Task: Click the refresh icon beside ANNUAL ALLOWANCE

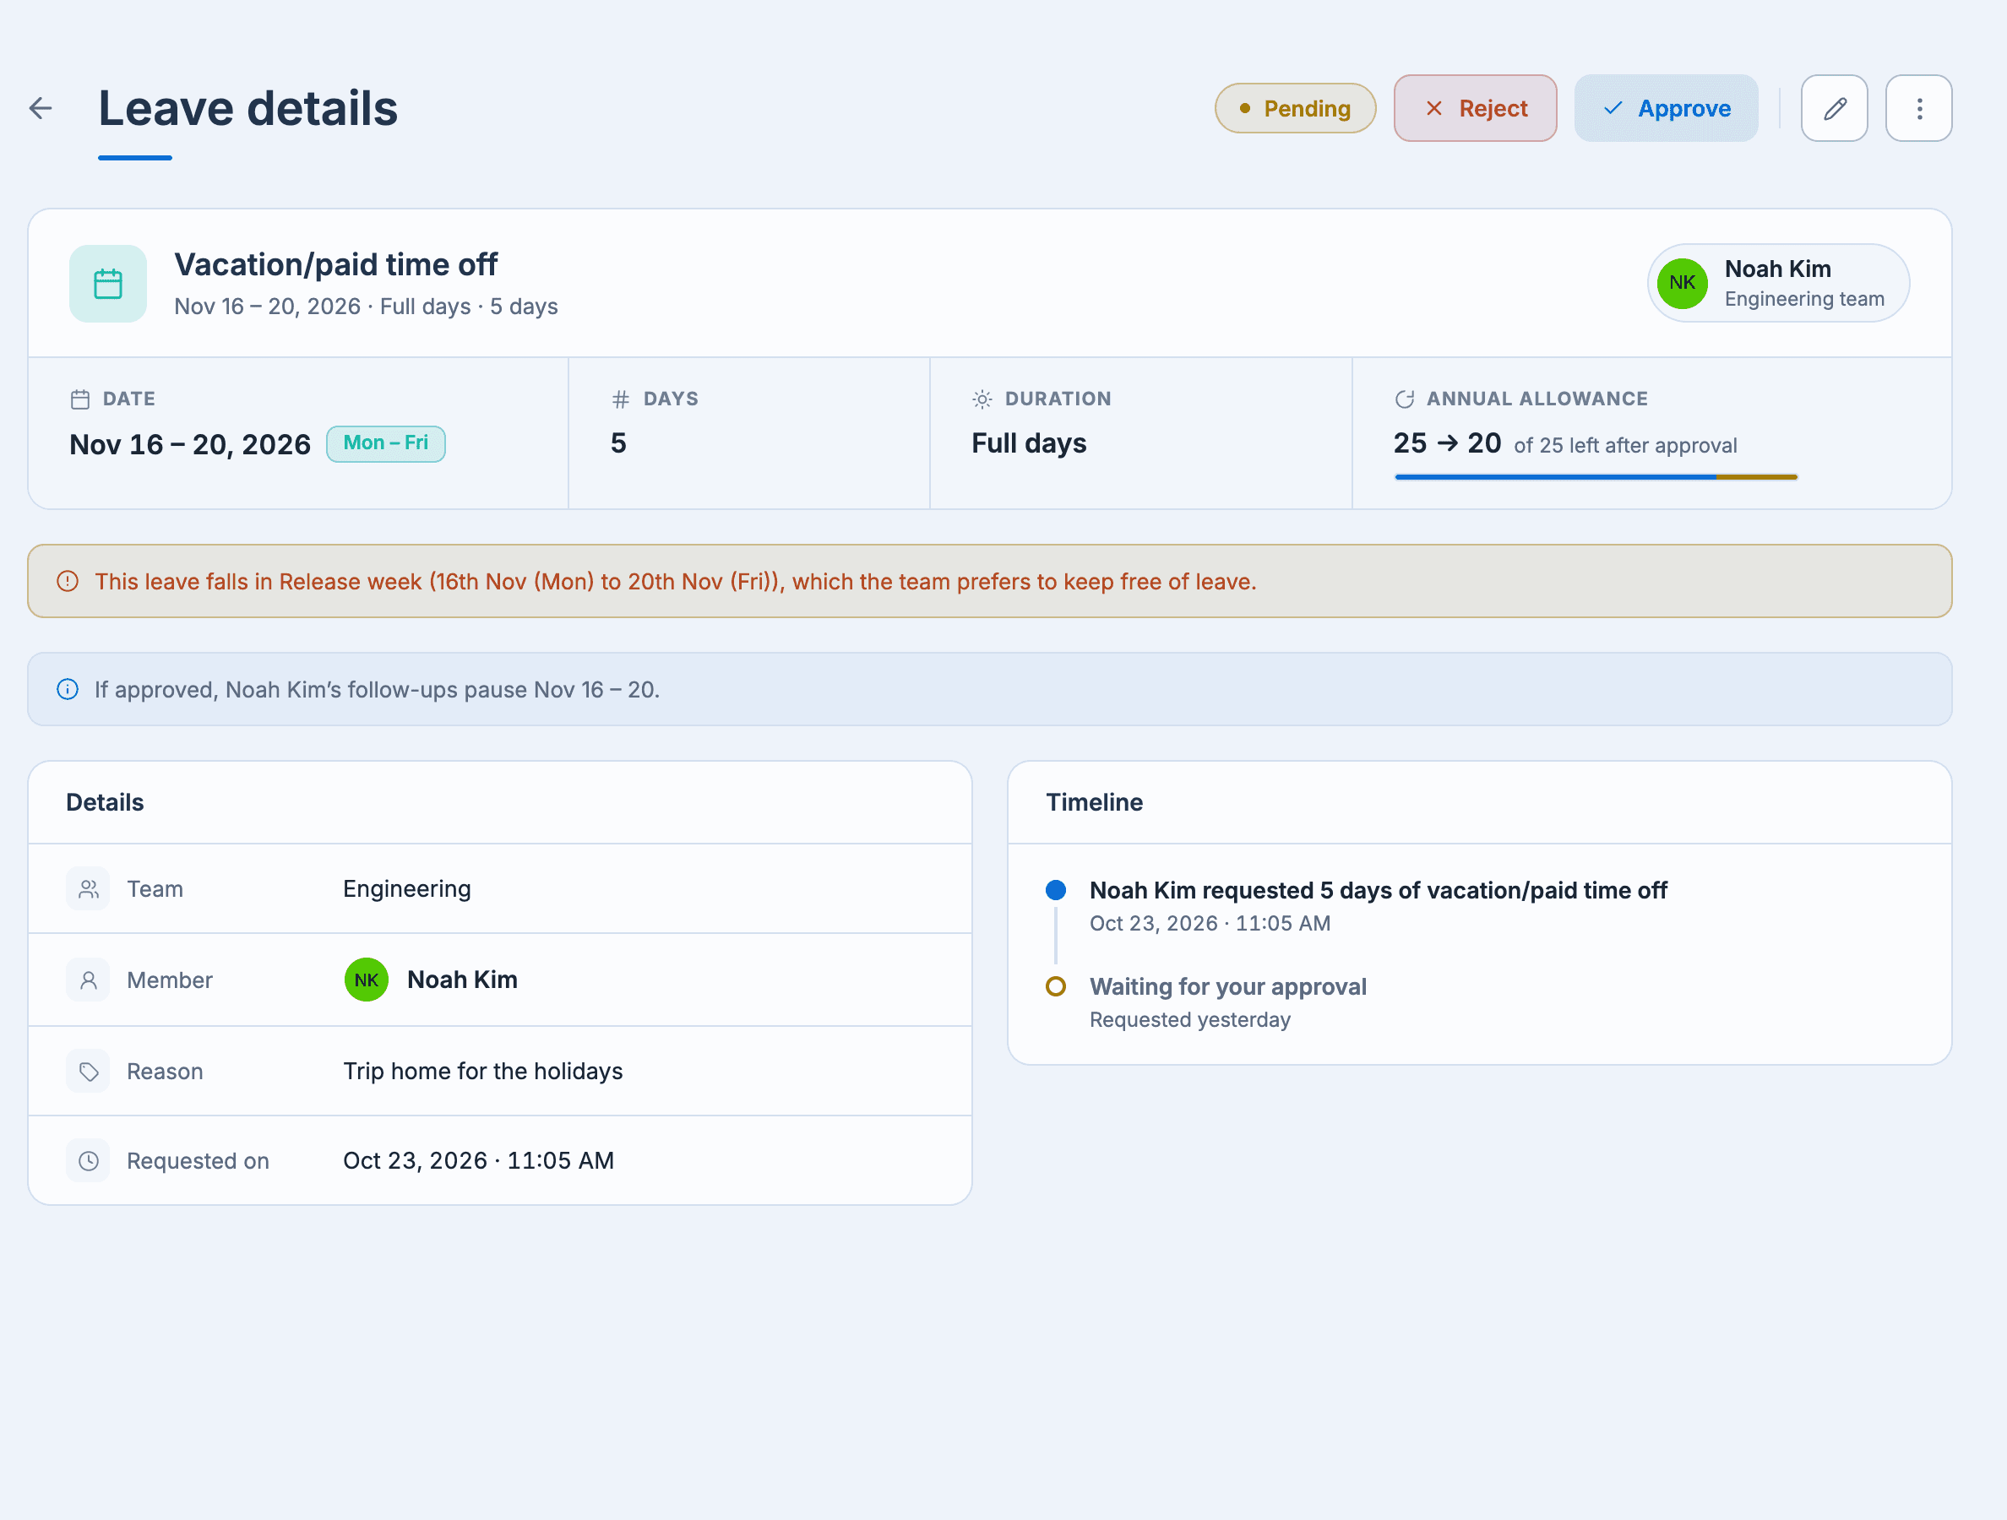Action: (1404, 399)
